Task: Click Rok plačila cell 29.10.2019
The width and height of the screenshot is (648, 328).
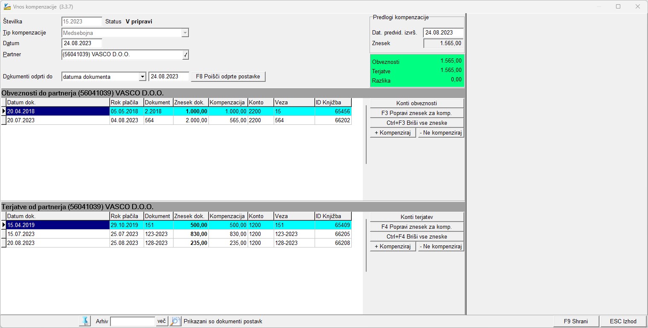Action: 127,225
